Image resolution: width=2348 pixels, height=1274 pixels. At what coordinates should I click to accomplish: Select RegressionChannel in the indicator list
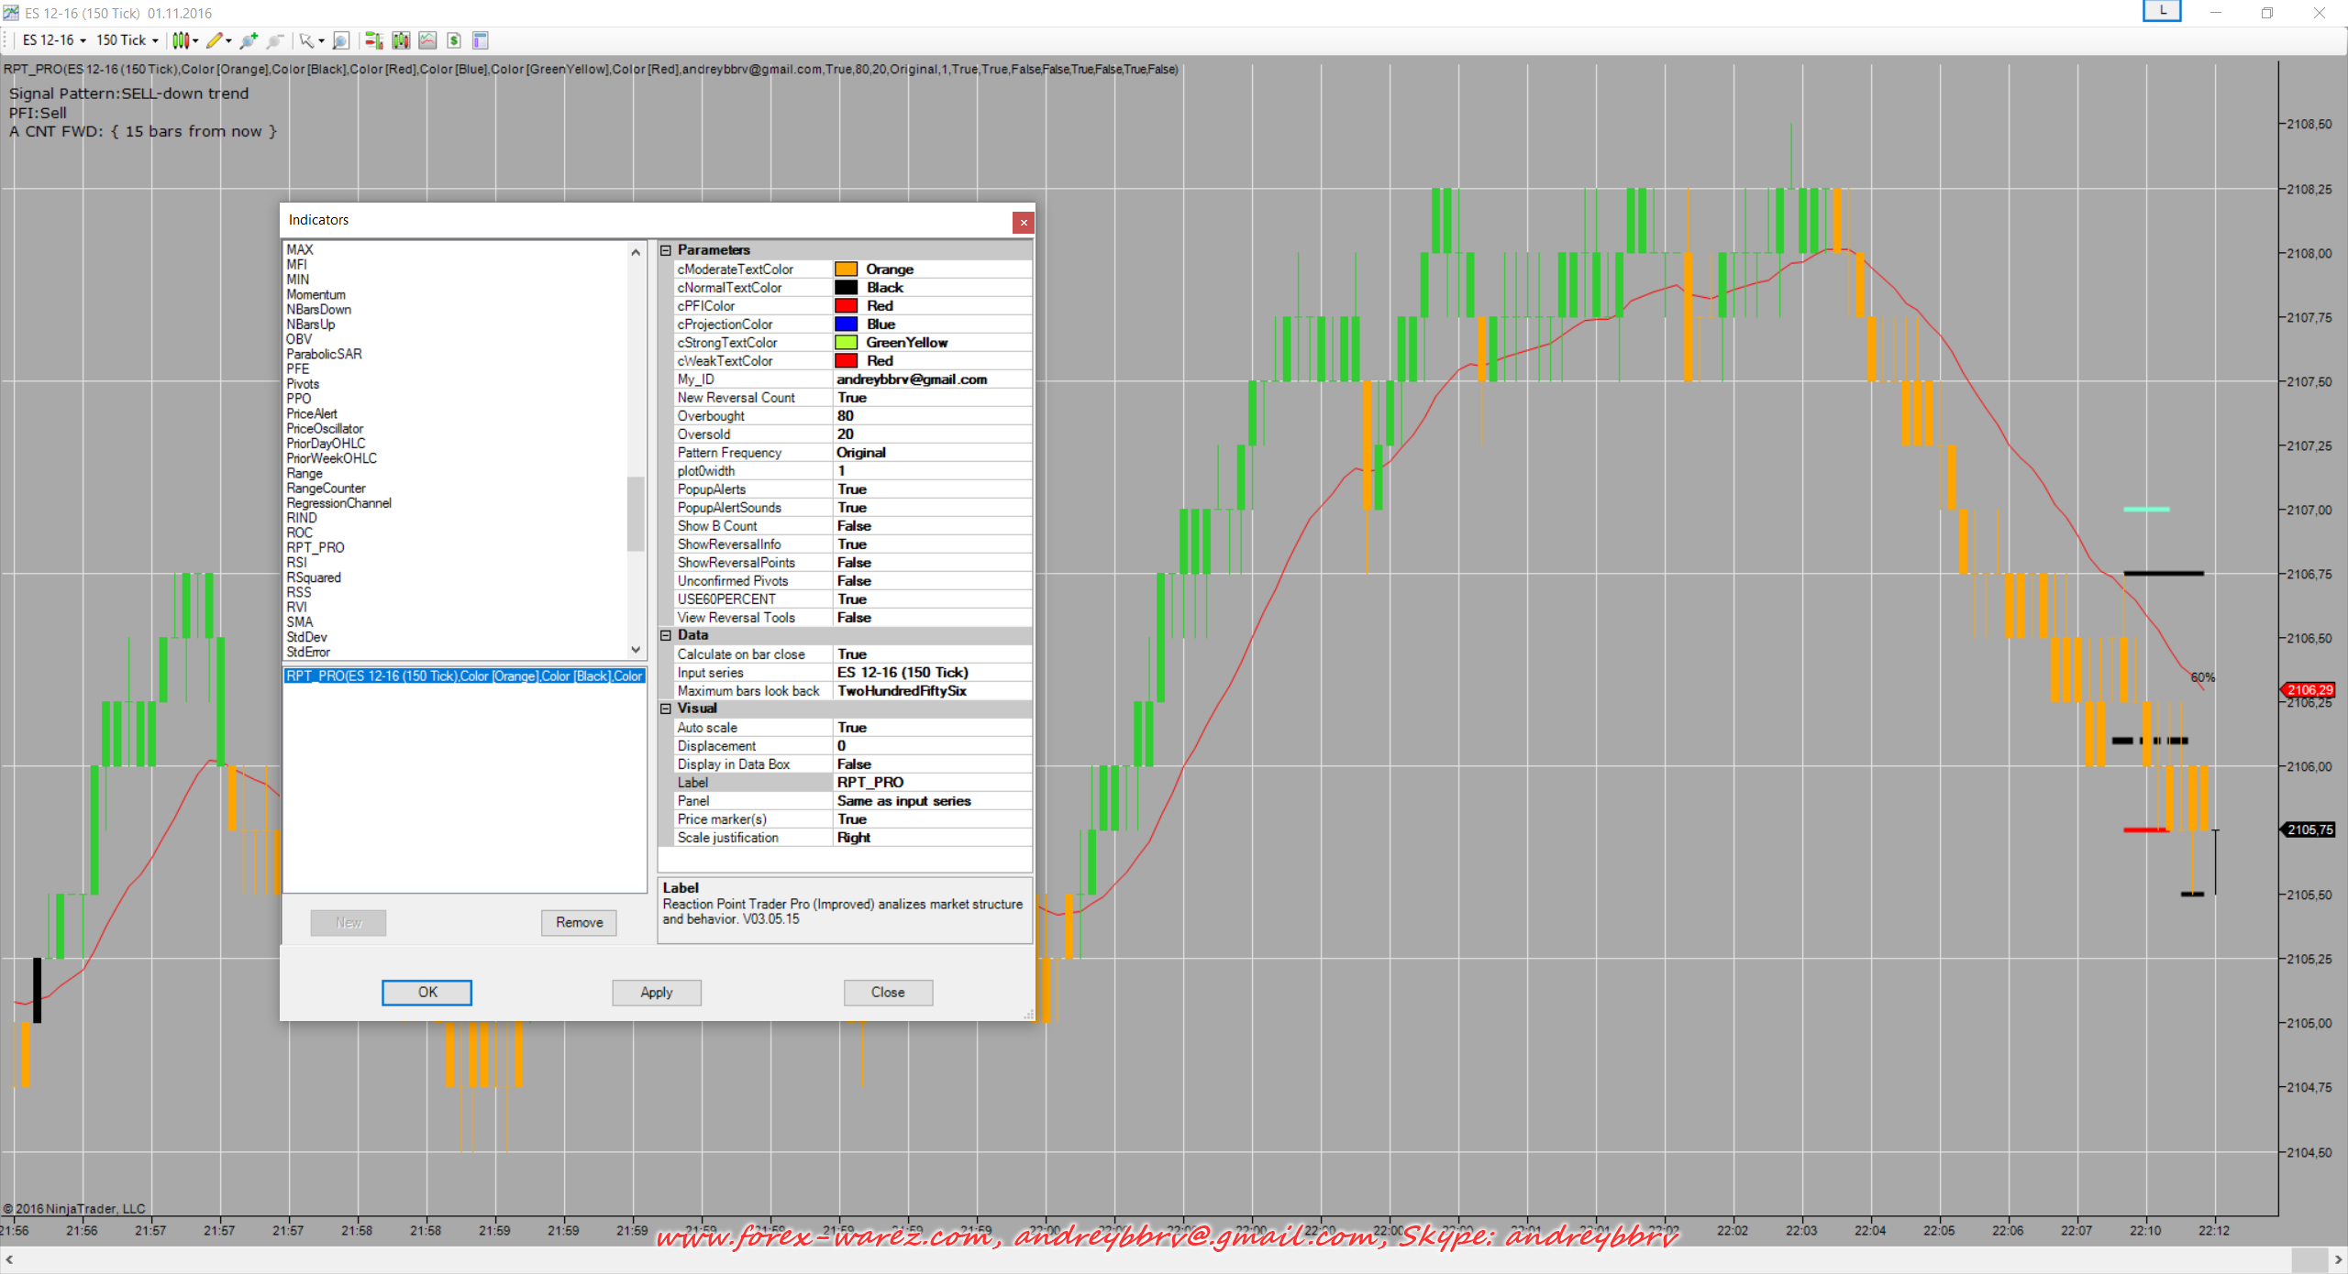tap(338, 503)
